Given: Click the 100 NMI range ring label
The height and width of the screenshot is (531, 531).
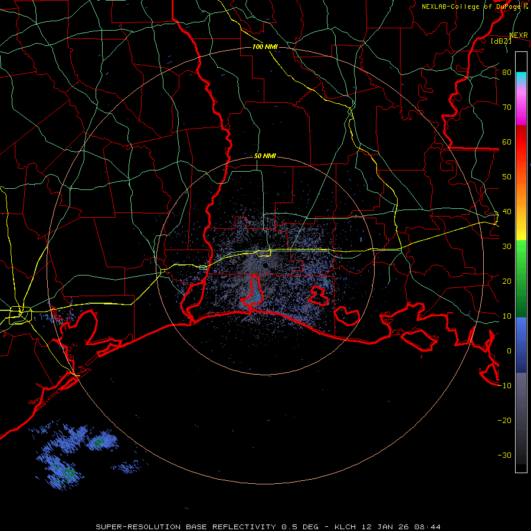Looking at the screenshot, I should [265, 47].
